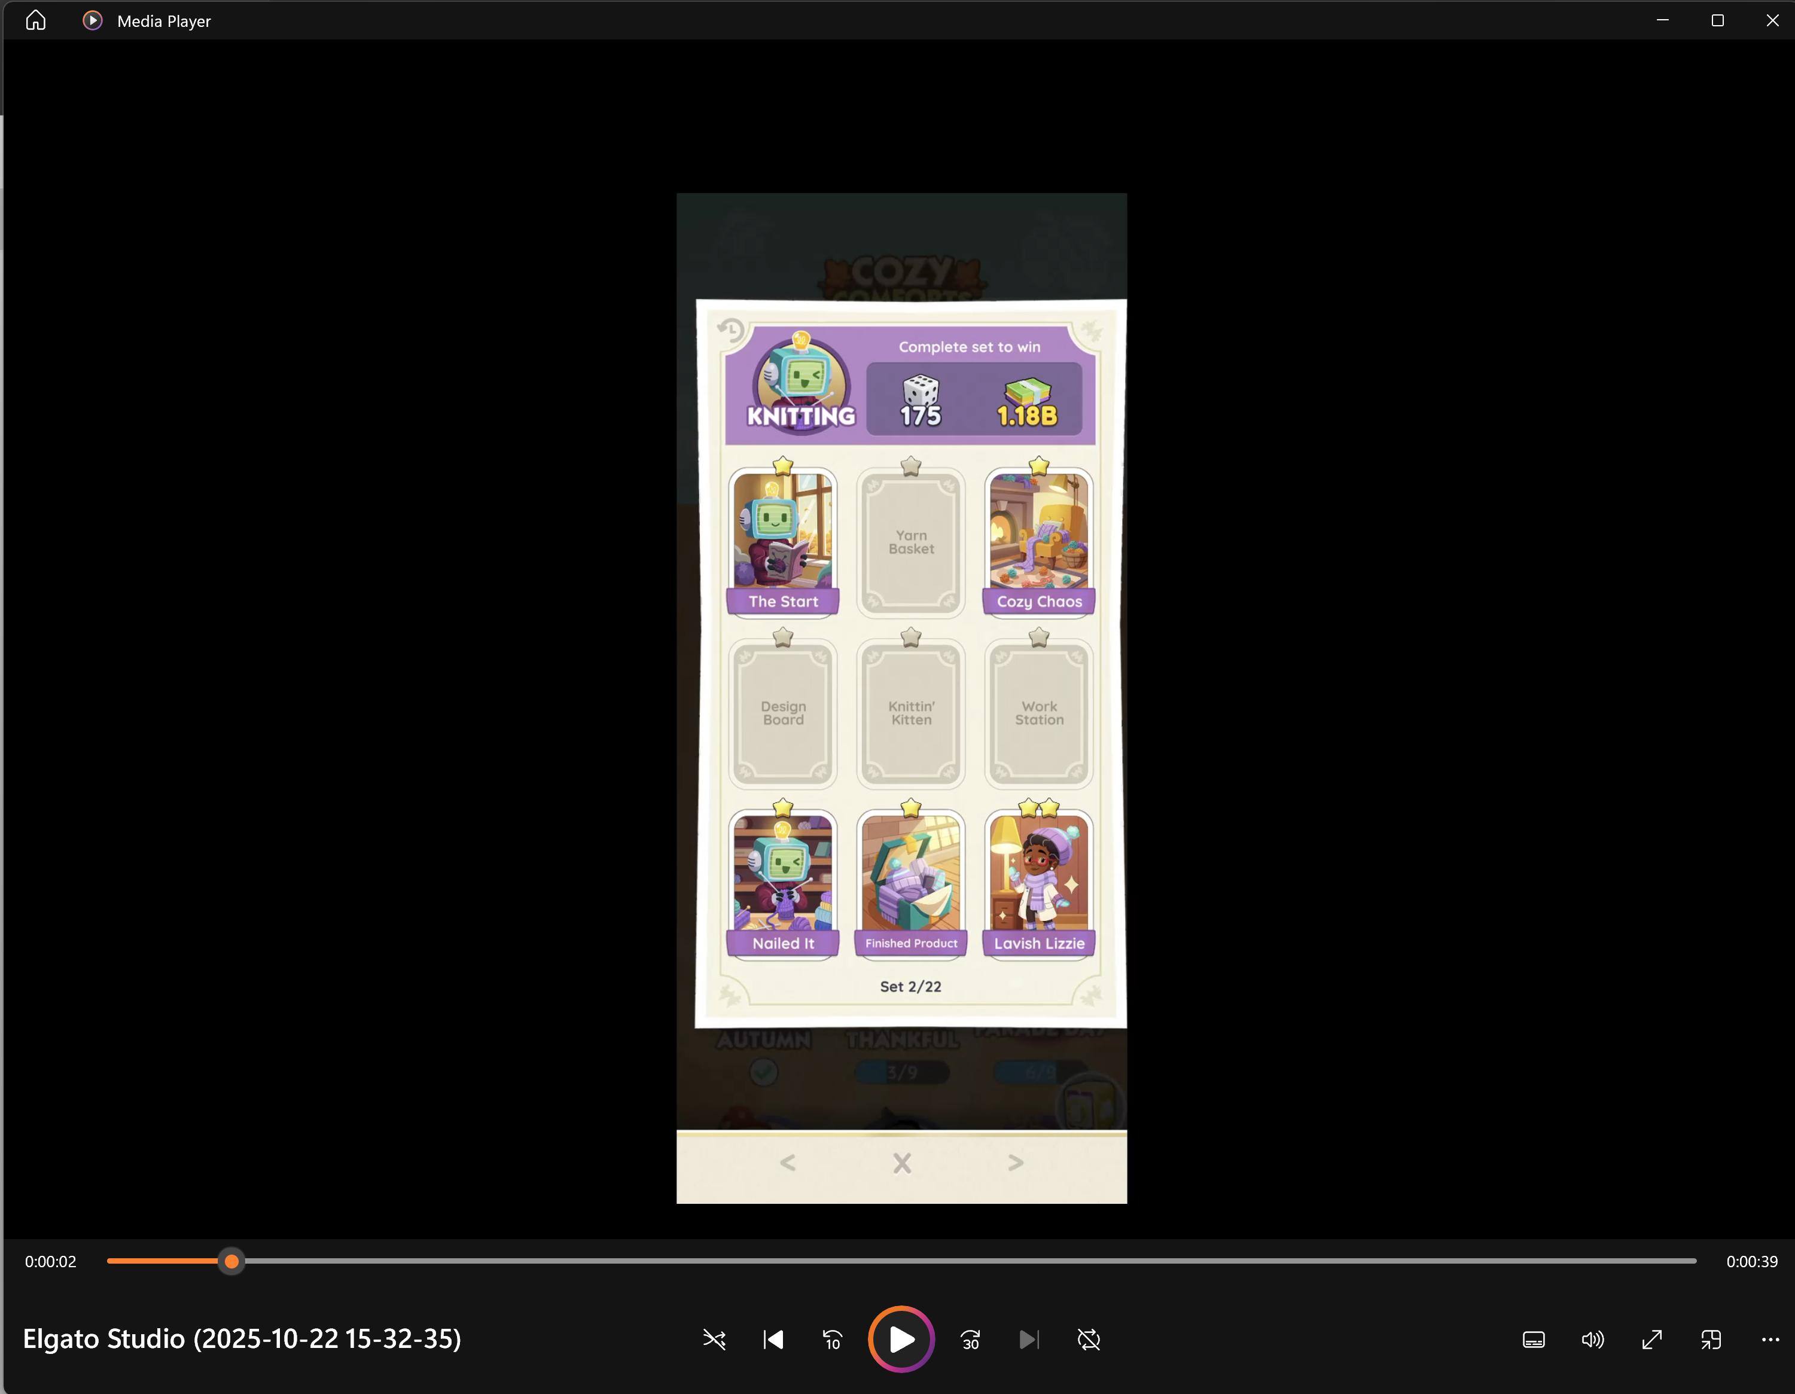The image size is (1795, 1394).
Task: Go to the next track
Action: (x=1029, y=1340)
